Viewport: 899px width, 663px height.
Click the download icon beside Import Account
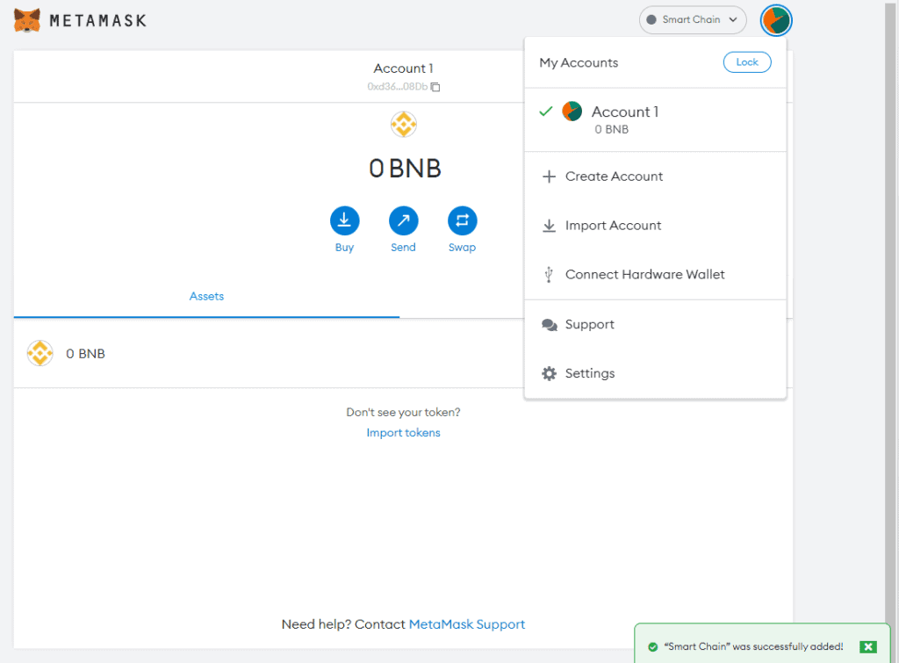(549, 226)
